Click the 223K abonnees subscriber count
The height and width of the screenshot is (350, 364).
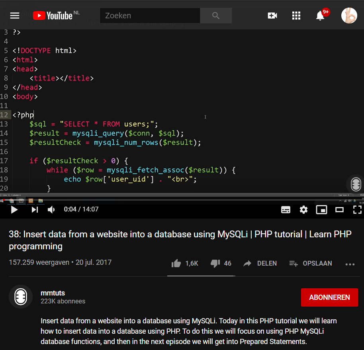pos(63,301)
